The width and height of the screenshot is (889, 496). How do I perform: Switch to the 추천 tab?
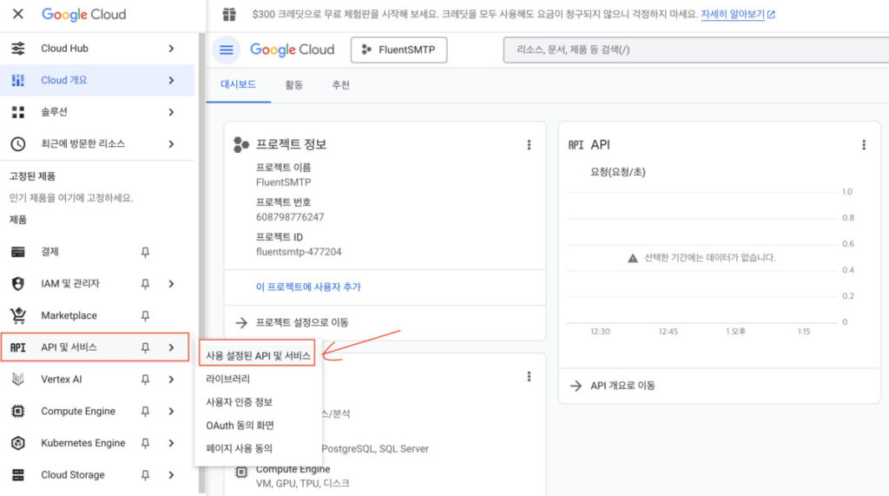coord(340,84)
